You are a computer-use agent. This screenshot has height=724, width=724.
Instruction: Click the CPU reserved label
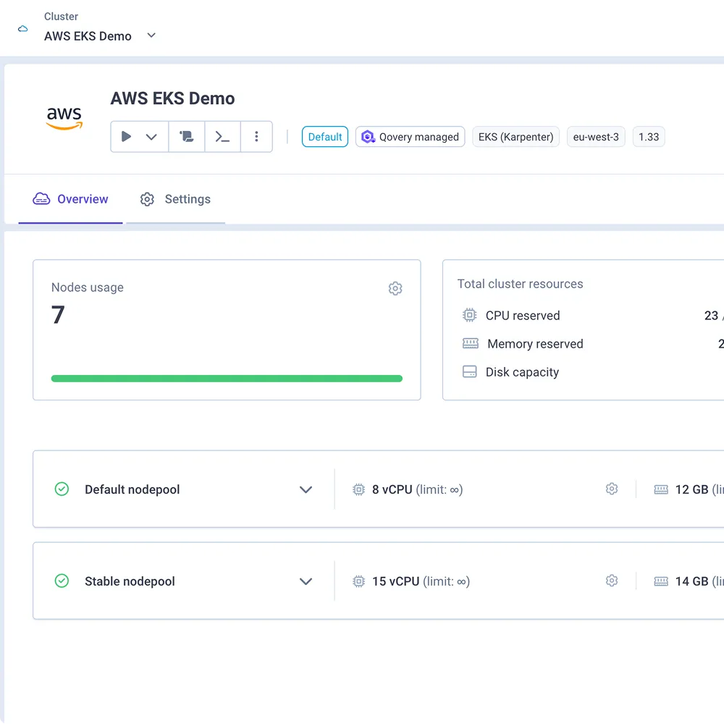523,316
